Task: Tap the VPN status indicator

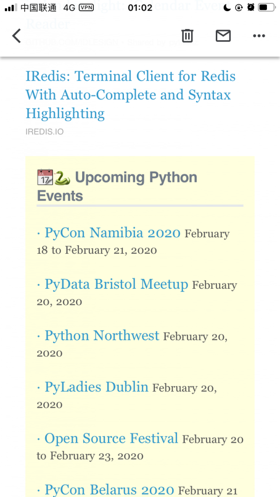Action: (x=86, y=7)
